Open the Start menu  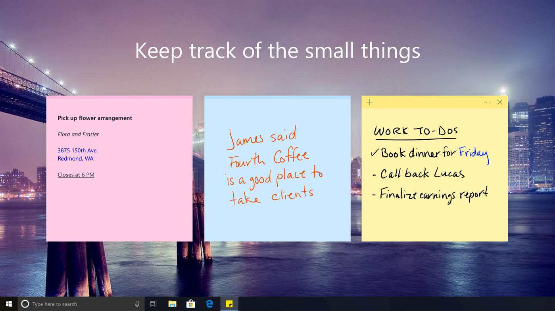coord(8,303)
